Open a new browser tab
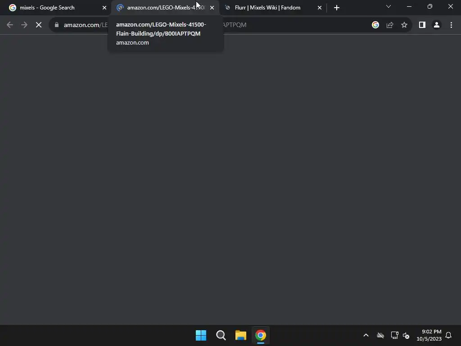The width and height of the screenshot is (461, 346). 337,8
